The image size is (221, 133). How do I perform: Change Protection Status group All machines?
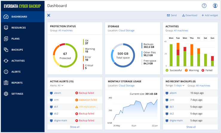point(65,30)
